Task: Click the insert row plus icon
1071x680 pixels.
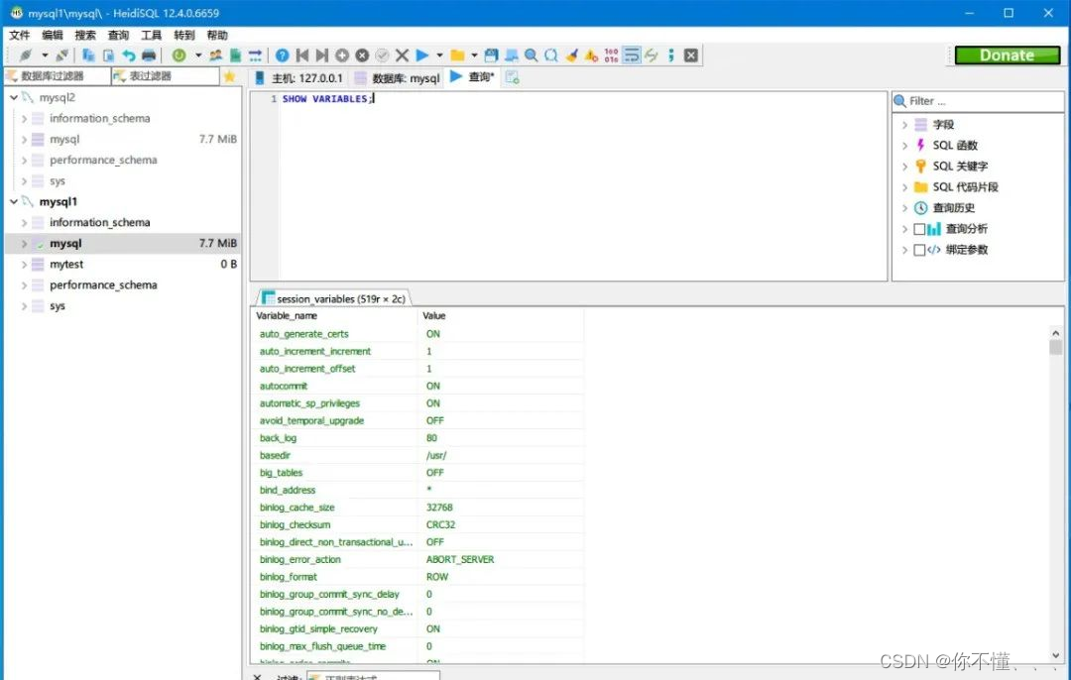Action: coord(342,56)
